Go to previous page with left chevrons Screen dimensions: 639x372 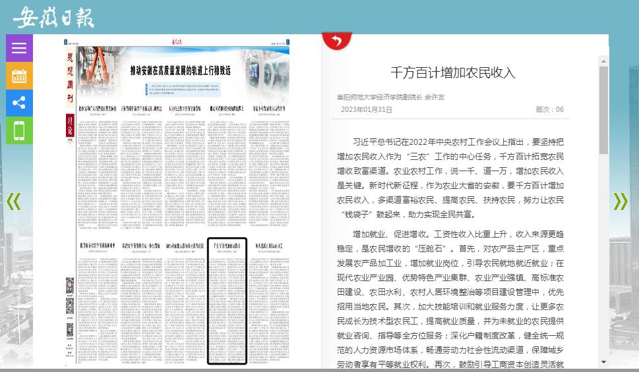[14, 201]
